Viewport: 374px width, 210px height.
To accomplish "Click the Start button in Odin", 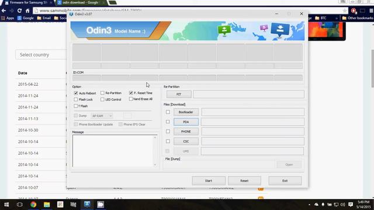I will (x=209, y=181).
